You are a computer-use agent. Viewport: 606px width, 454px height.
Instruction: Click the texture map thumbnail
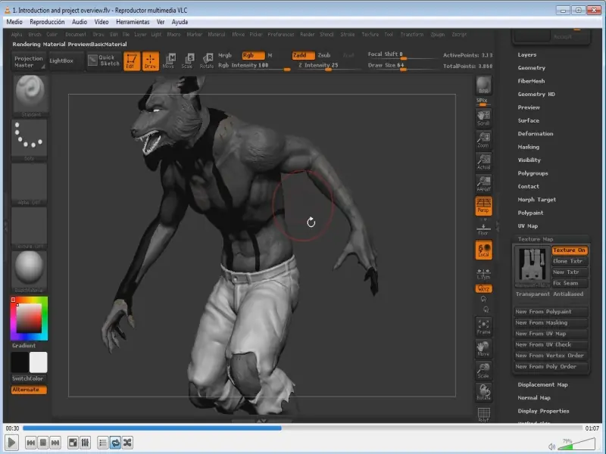(533, 266)
